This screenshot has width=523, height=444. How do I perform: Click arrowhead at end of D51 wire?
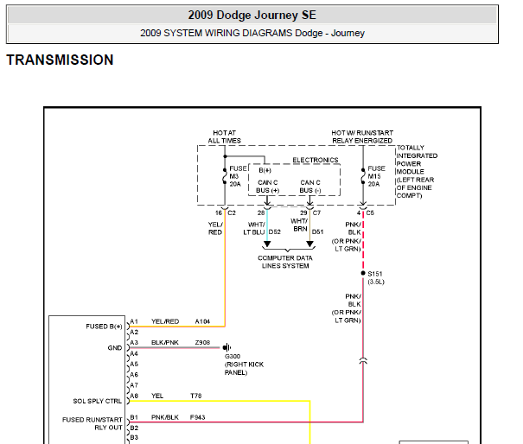tap(309, 244)
